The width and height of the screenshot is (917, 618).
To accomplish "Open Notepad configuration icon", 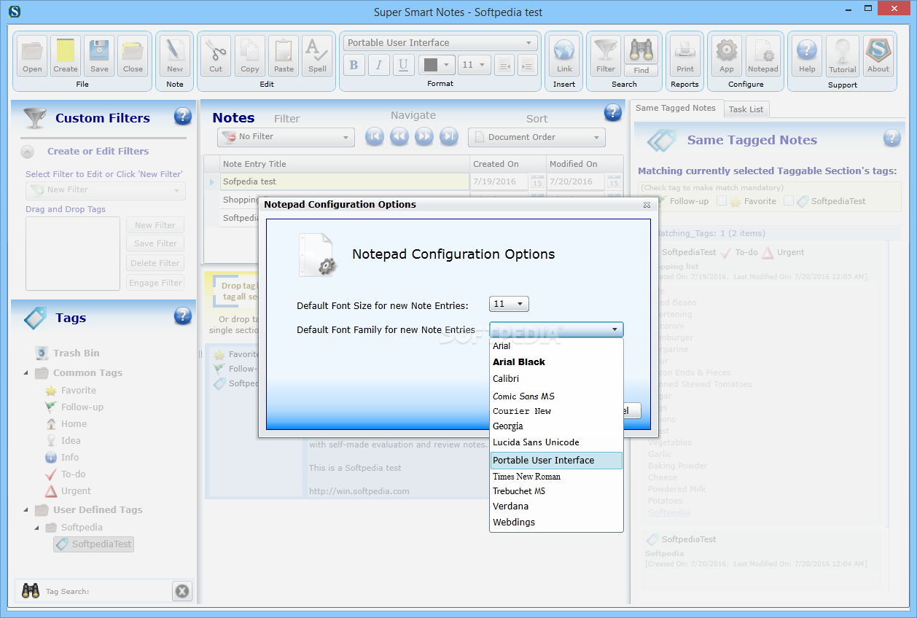I will click(x=763, y=56).
